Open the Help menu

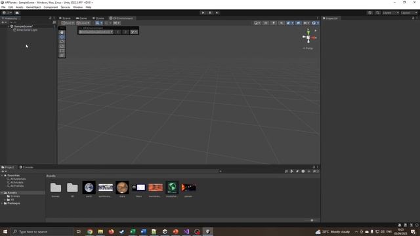click(89, 7)
